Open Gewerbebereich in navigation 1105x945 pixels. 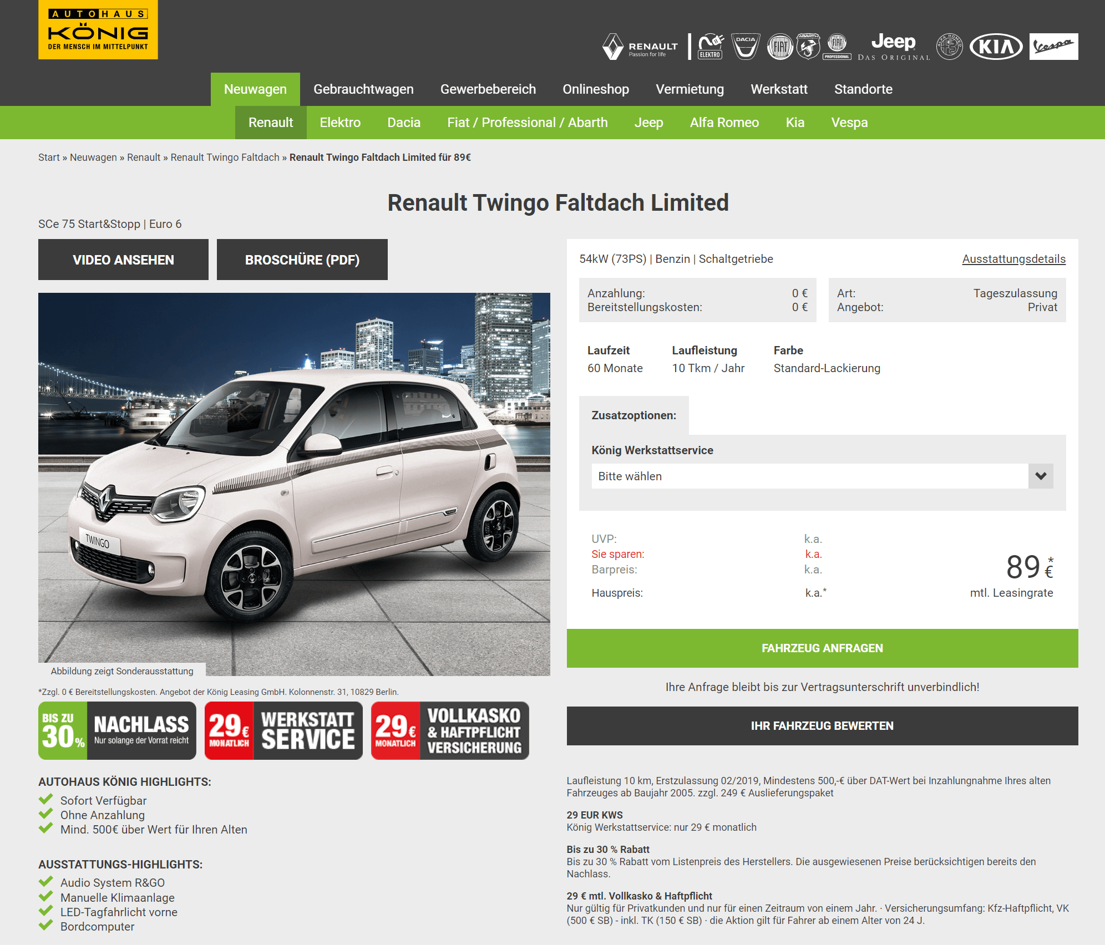(488, 89)
